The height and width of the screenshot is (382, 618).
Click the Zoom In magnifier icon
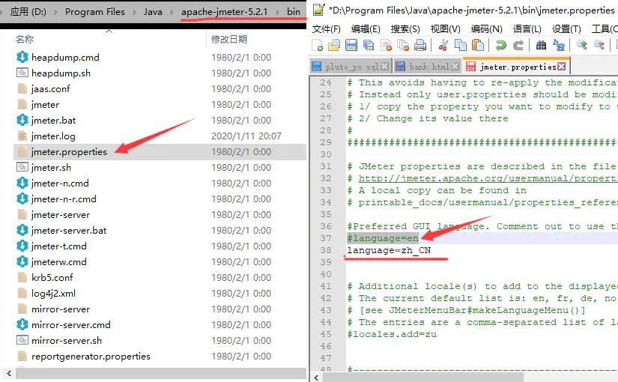[581, 46]
